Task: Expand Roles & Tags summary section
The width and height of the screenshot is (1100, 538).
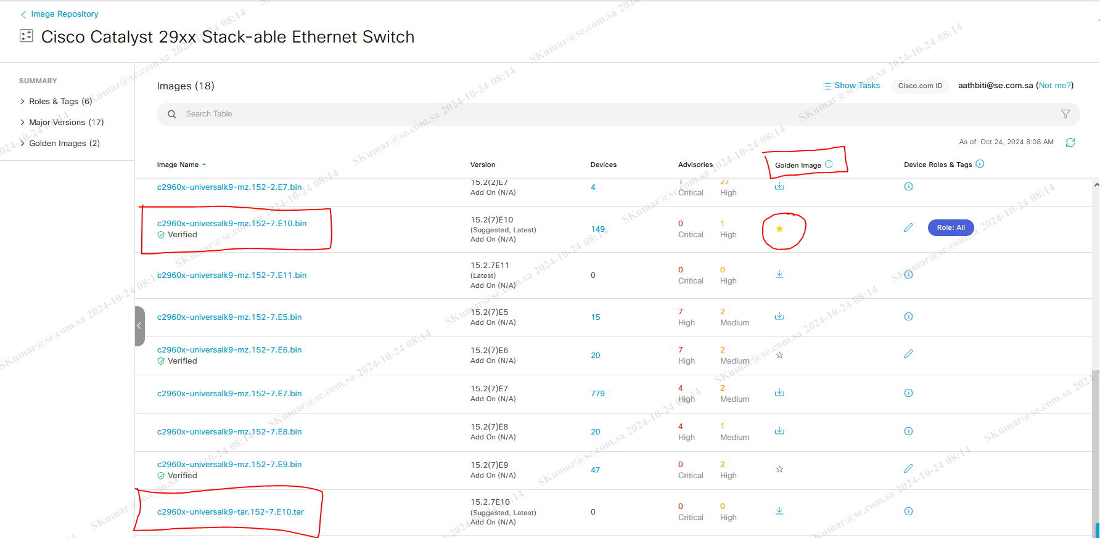Action: pyautogui.click(x=55, y=101)
